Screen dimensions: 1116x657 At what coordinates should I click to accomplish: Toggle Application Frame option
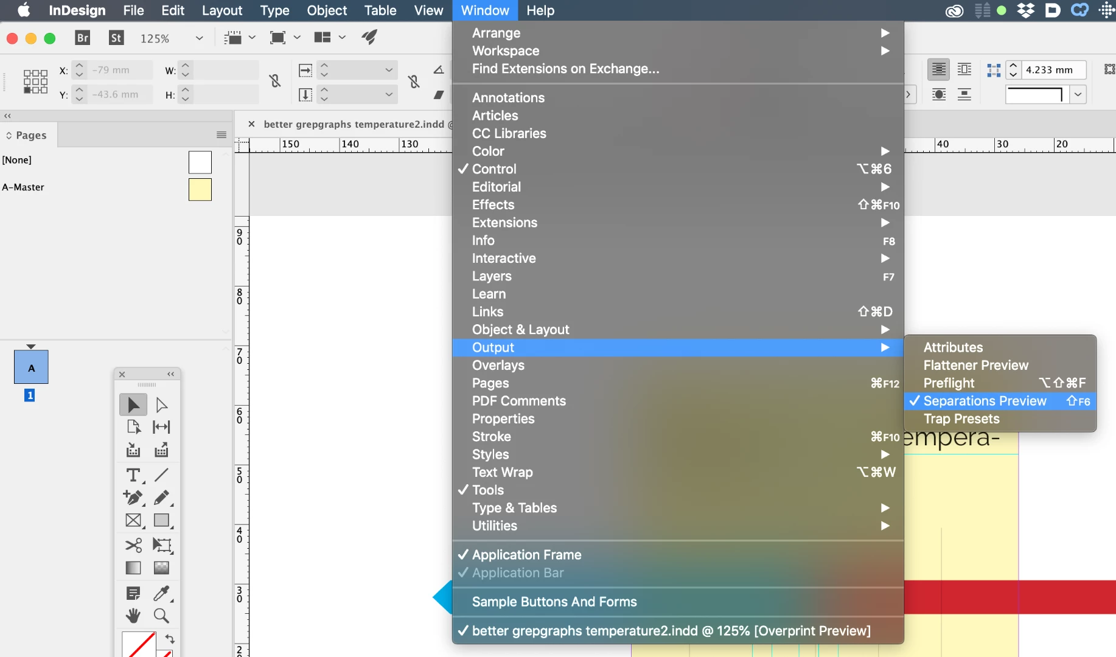[678, 555]
